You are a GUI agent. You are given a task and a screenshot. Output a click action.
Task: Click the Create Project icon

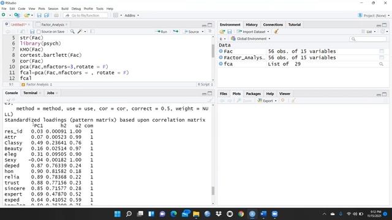pos(17,15)
